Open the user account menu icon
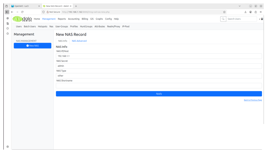267x153 pixels. pyautogui.click(x=262, y=19)
